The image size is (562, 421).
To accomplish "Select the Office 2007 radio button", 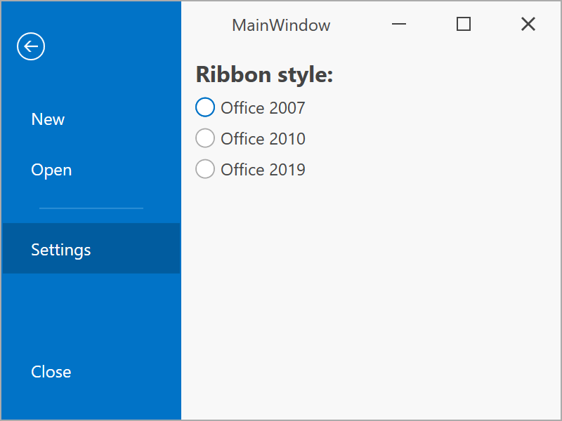I will tap(204, 107).
